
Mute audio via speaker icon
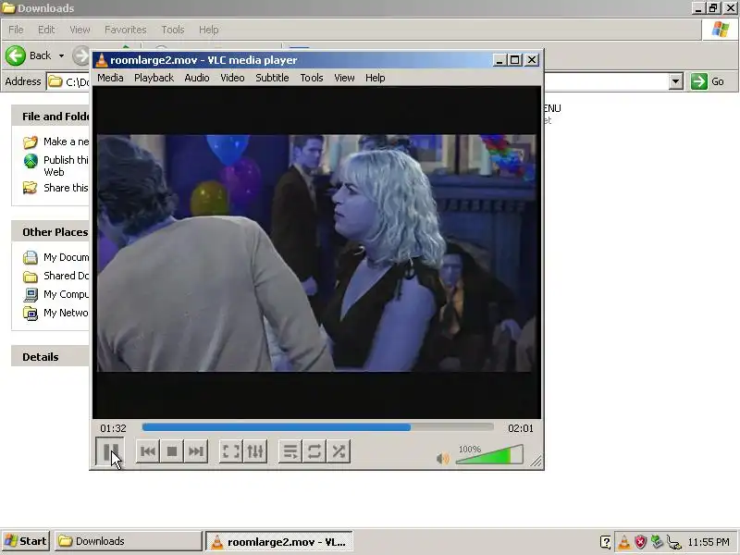point(443,458)
